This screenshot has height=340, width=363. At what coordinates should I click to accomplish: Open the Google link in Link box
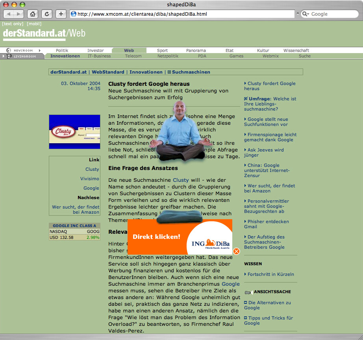click(91, 188)
